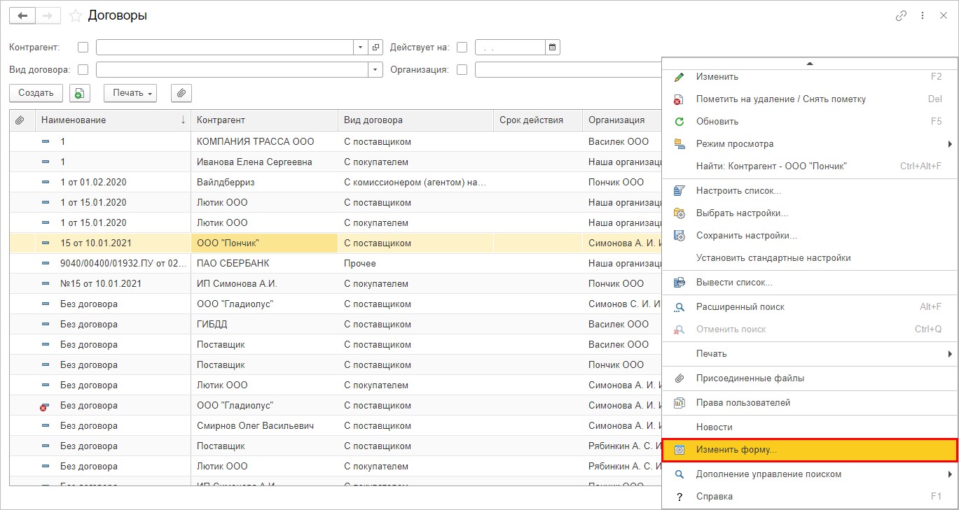Enable the Вид договора filter checkbox
The width and height of the screenshot is (959, 510).
click(83, 70)
